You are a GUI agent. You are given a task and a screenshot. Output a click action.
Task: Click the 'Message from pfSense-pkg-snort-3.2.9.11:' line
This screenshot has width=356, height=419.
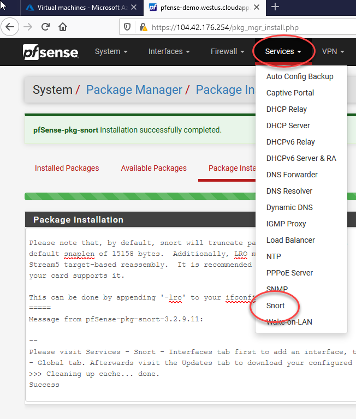point(116,319)
